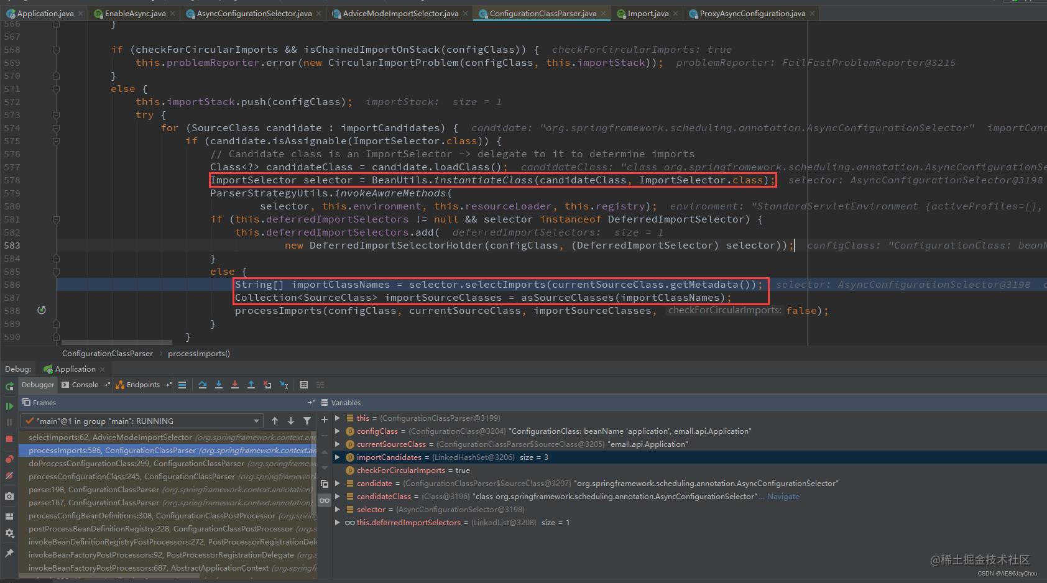Expand this.deferredImportSelectors variable node
1047x583 pixels.
coord(338,523)
